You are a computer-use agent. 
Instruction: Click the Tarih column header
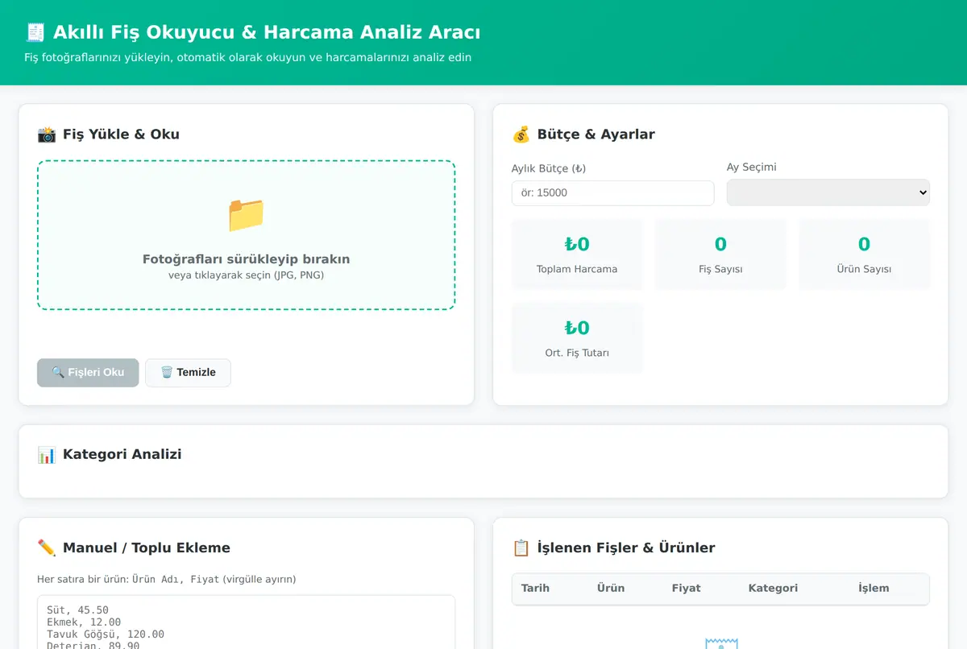pos(535,588)
